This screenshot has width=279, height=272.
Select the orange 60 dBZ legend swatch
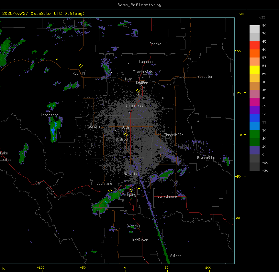point(254,53)
